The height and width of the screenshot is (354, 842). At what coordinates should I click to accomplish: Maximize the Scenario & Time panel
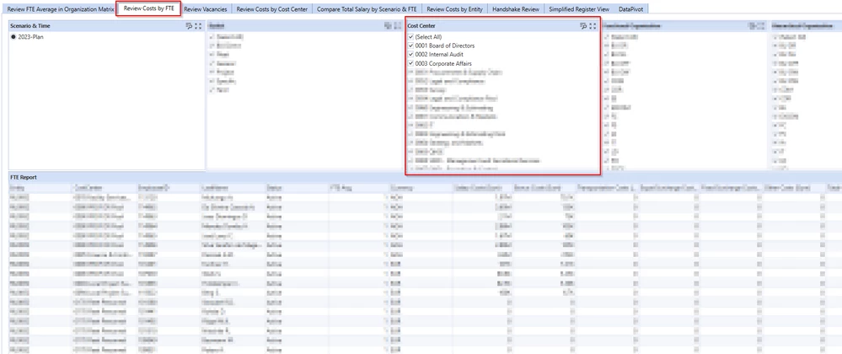click(x=198, y=26)
